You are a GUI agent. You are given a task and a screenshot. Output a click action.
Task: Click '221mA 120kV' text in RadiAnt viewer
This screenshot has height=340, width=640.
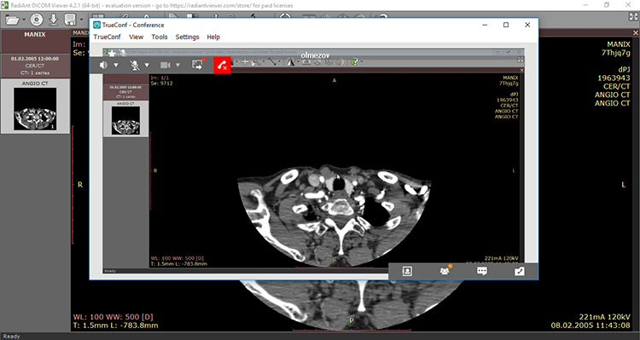click(605, 317)
